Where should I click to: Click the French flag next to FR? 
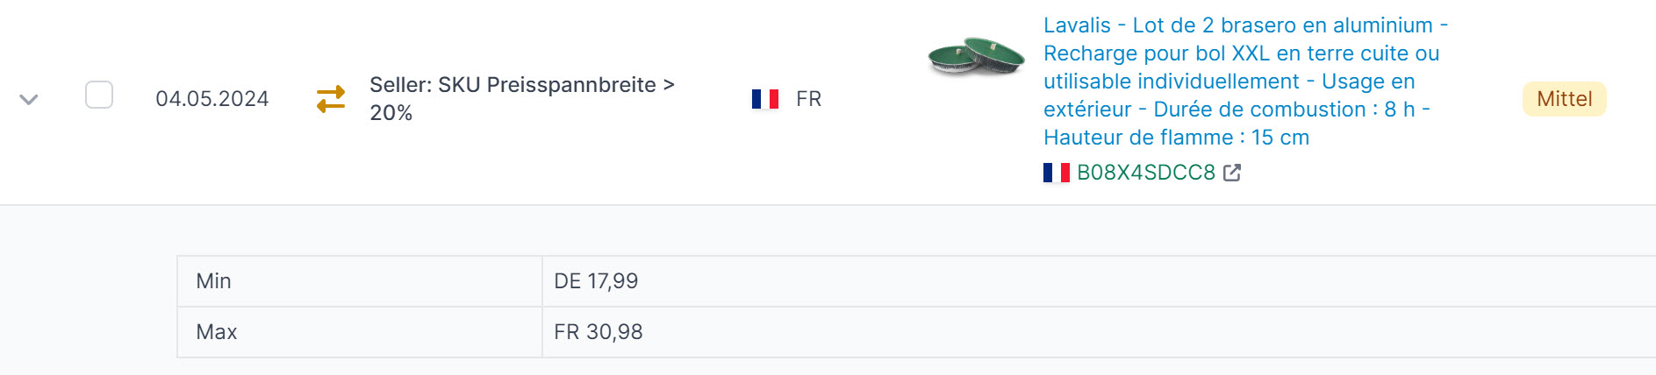[765, 99]
